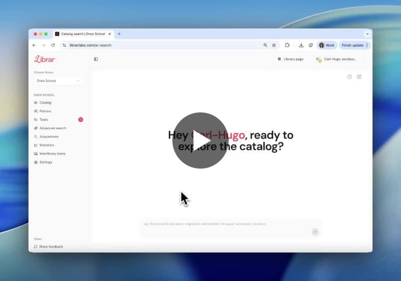401x281 pixels.
Task: Open Statistics in the sidebar
Action: [46, 145]
